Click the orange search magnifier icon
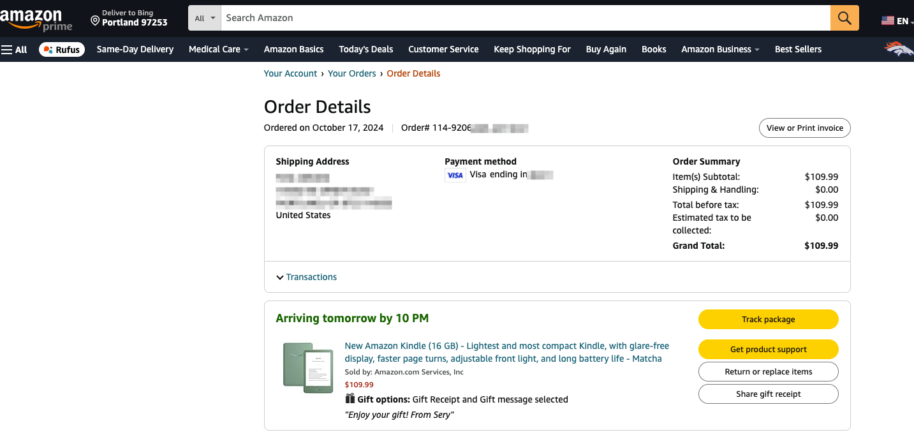The height and width of the screenshot is (437, 914). 844,18
